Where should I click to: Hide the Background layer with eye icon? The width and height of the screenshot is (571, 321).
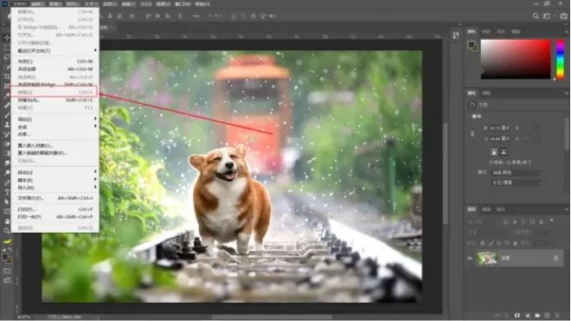coord(470,259)
